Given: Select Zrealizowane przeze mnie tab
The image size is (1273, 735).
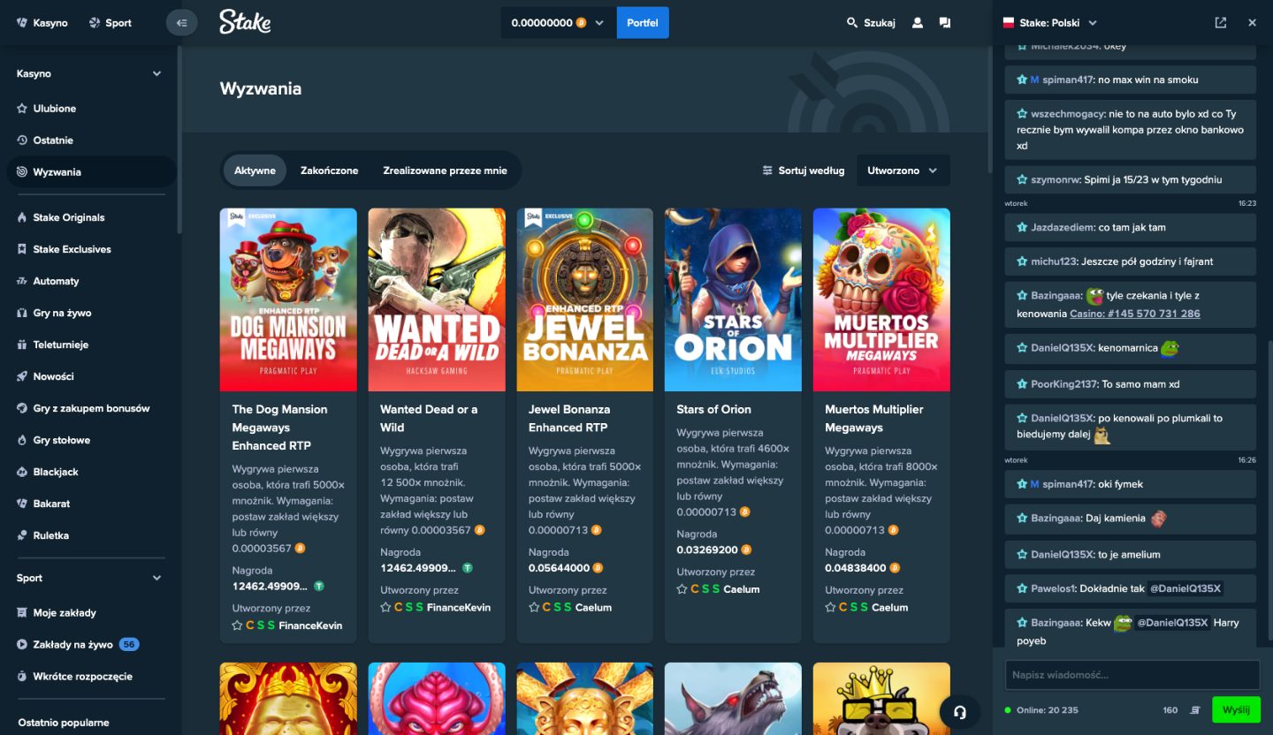Looking at the screenshot, I should (x=445, y=170).
